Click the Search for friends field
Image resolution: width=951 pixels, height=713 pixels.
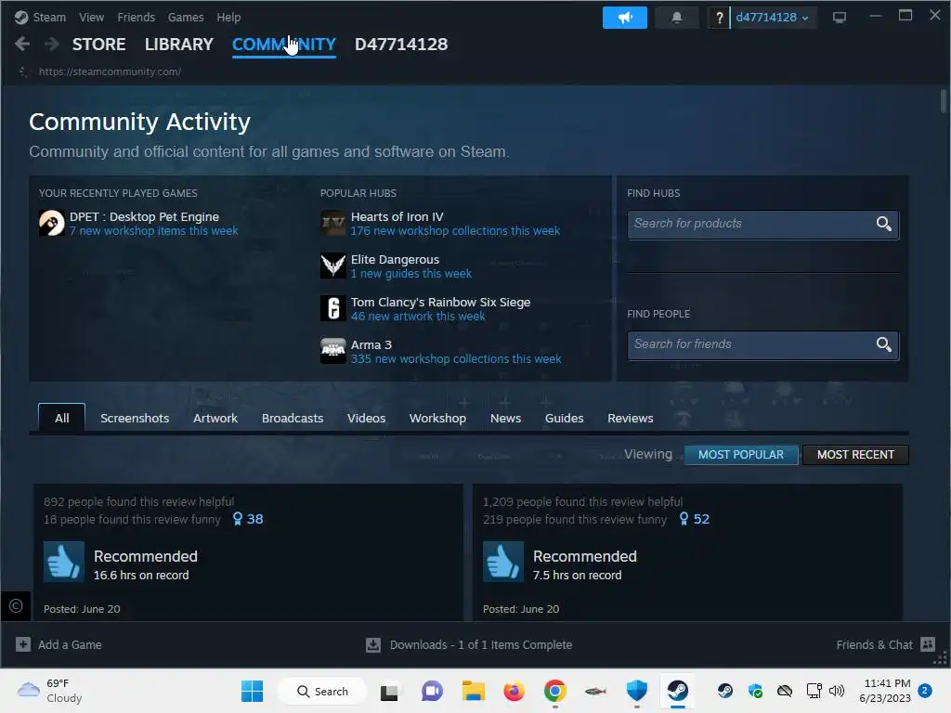tap(763, 344)
